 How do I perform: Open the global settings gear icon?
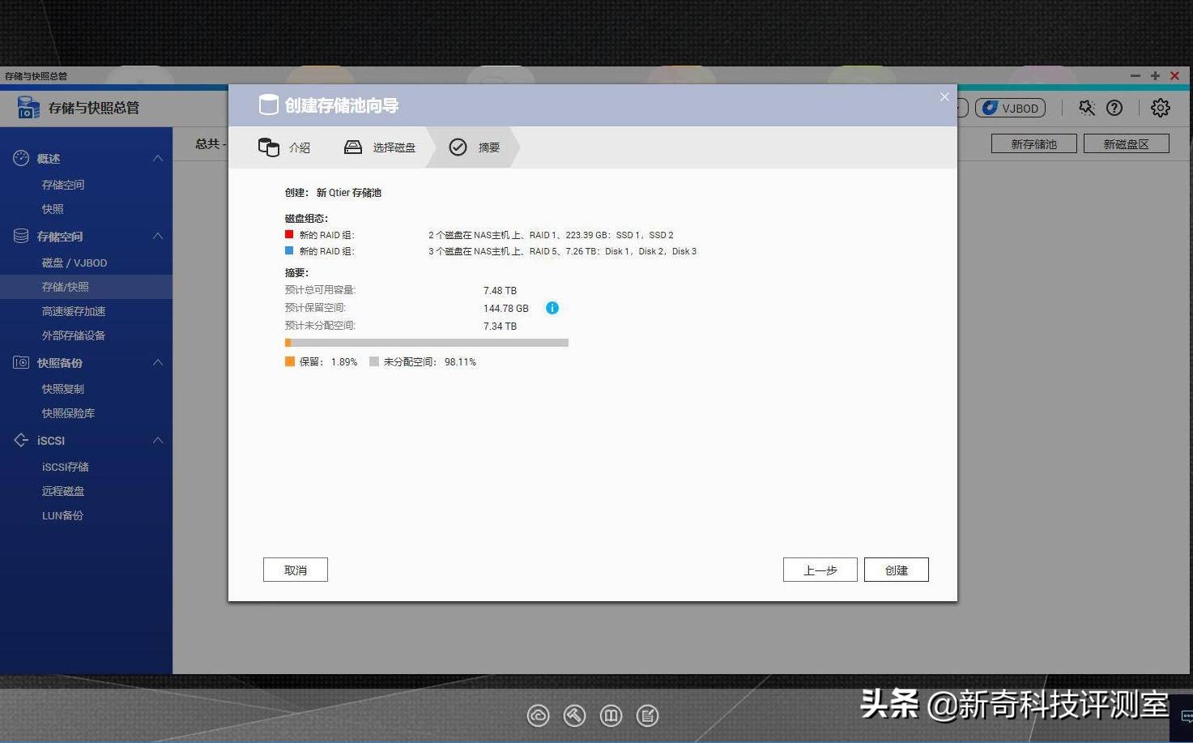click(x=1161, y=107)
